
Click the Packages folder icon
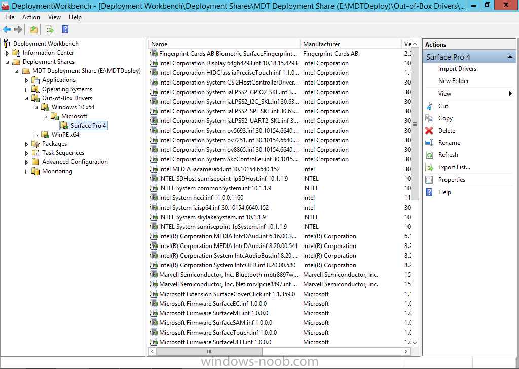(x=35, y=144)
